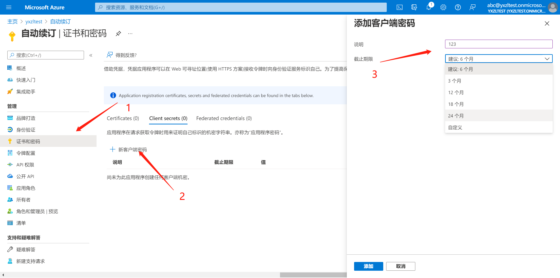Screen dimensions: 560x278
Task: Click the help question mark icon
Action: click(458, 7)
